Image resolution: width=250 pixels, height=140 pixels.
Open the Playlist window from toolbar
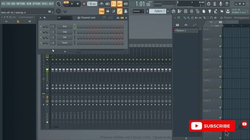(173, 11)
